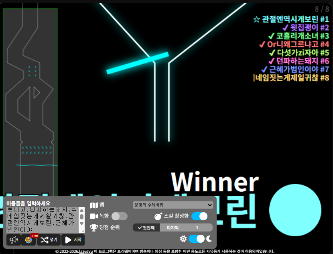Toggle the 녹화 recording switch
The width and height of the screenshot is (333, 254).
(x=119, y=216)
